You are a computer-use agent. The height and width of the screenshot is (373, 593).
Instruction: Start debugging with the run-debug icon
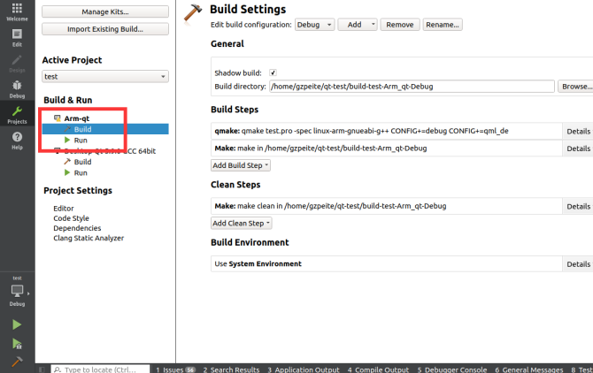17,344
